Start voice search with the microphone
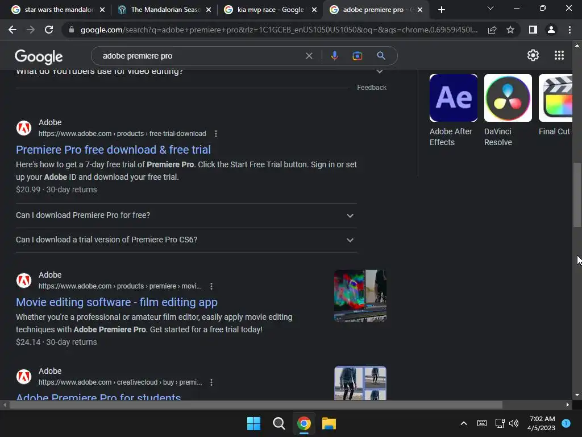 (334, 56)
